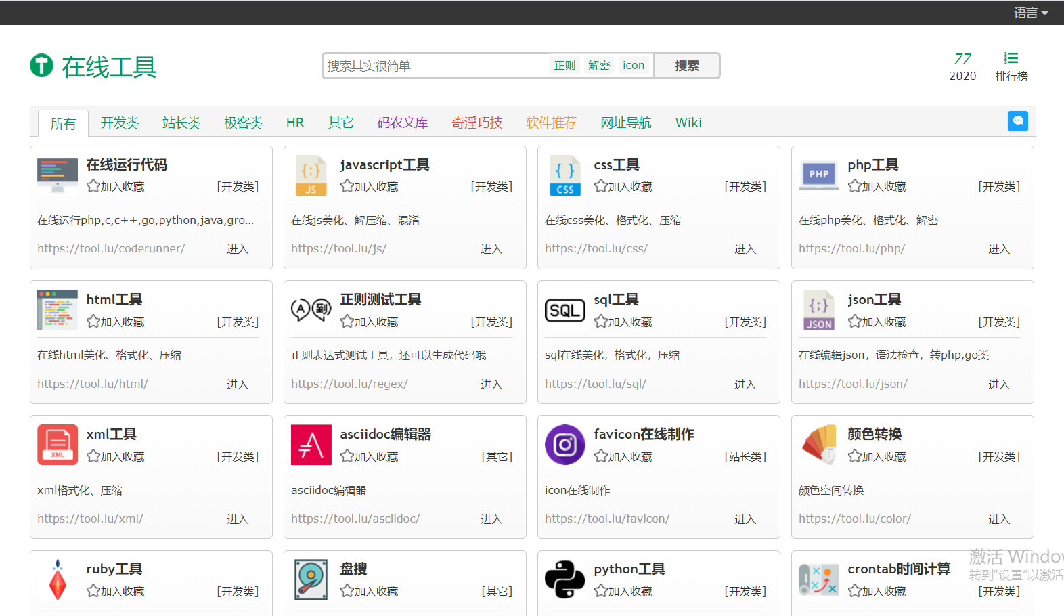This screenshot has width=1064, height=616.
Task: Click the red XML file icon
Action: (58, 445)
